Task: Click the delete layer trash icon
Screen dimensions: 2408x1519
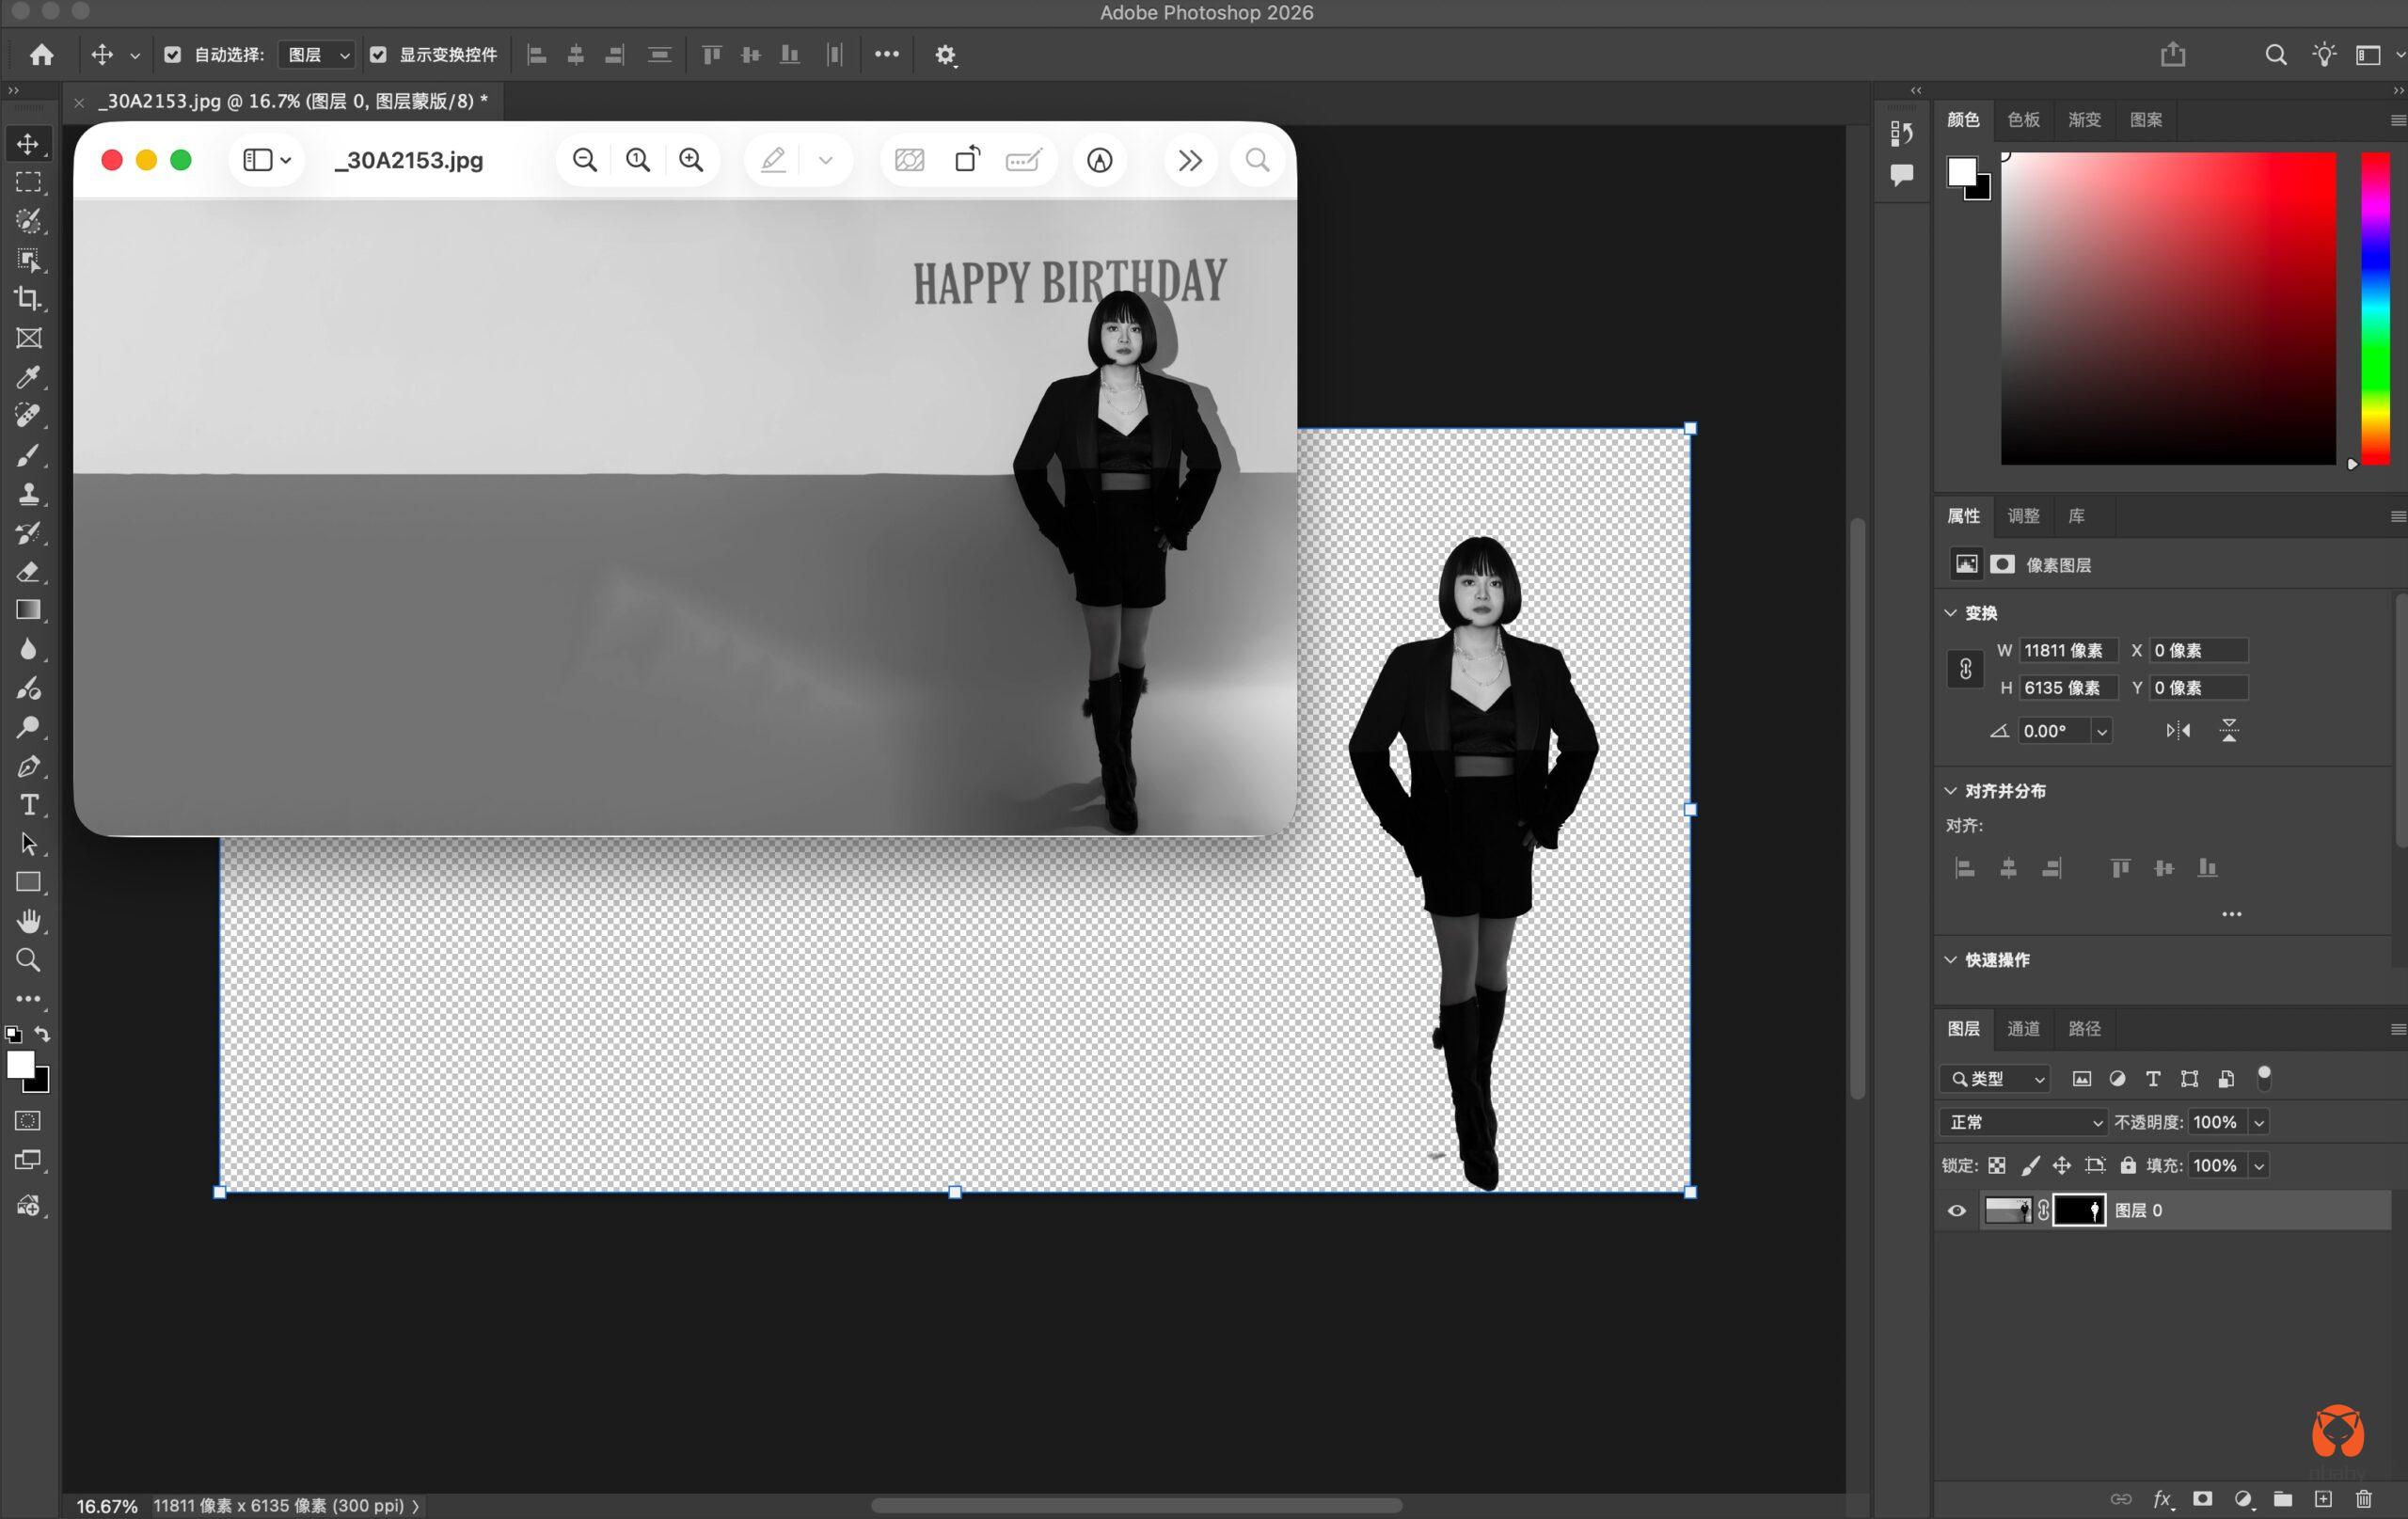Action: (x=2364, y=1499)
